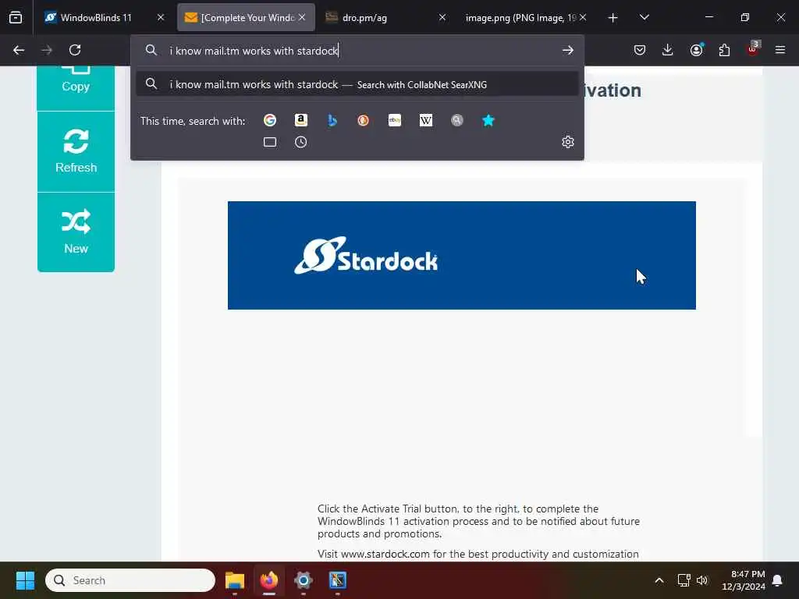Expand the list all tabs dropdown
Viewport: 799px width, 599px height.
pos(644,17)
